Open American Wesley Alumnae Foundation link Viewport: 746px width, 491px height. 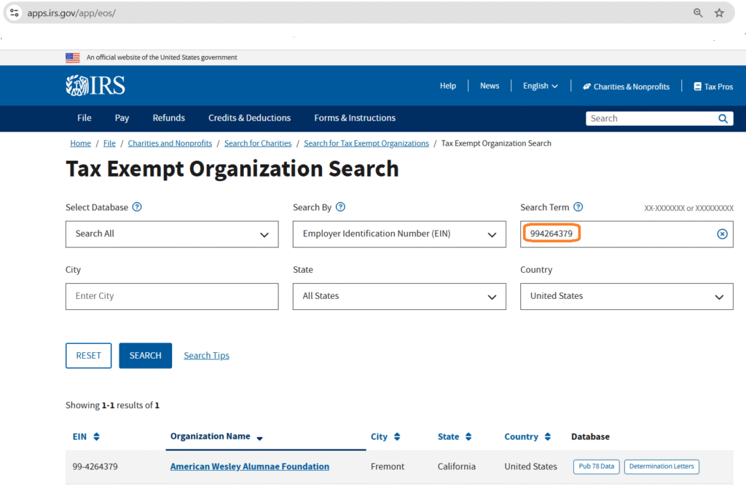(249, 466)
